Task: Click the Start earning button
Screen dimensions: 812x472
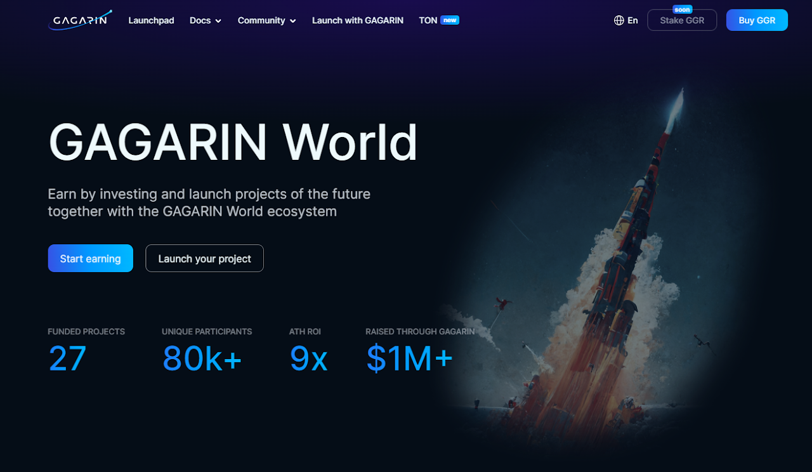Action: 91,258
